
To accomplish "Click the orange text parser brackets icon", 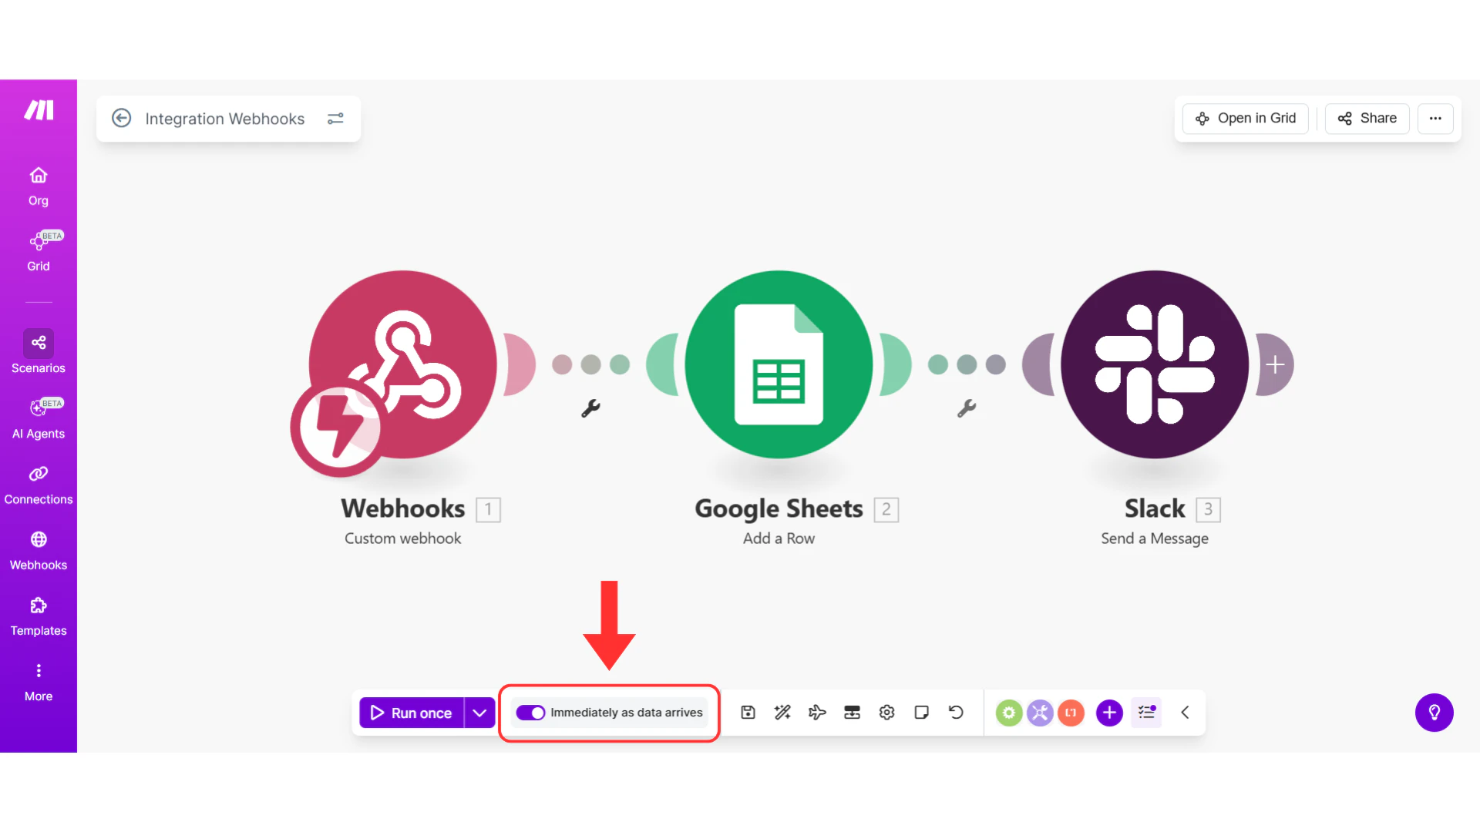I will (x=1071, y=713).
